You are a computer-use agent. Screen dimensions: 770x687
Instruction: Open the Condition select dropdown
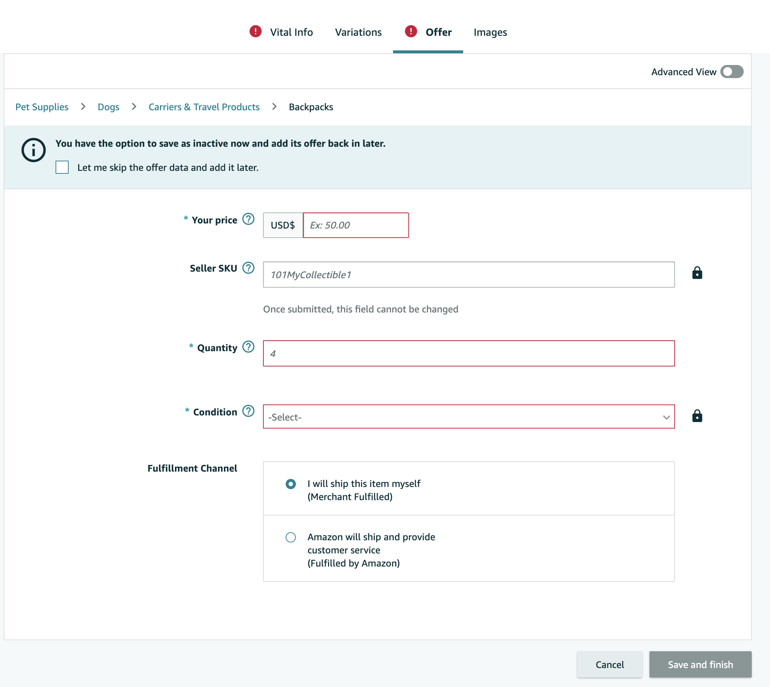pyautogui.click(x=468, y=417)
